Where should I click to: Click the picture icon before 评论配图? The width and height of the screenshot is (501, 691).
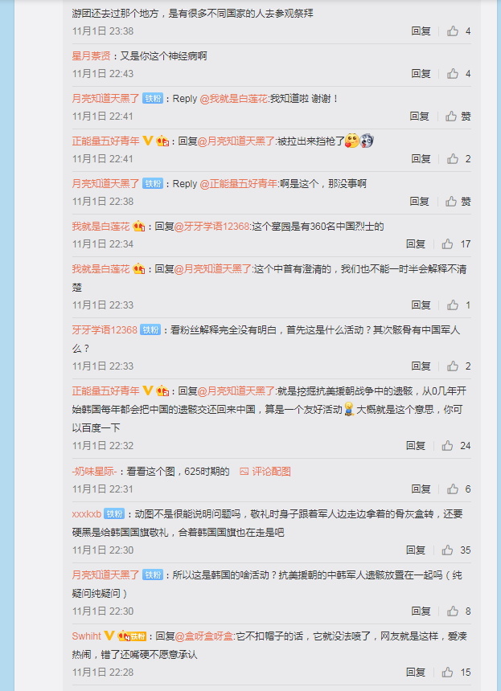tap(244, 472)
